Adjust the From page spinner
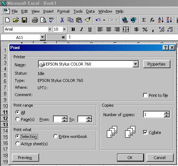Viewport: 178px width, 166px height. coord(65,119)
